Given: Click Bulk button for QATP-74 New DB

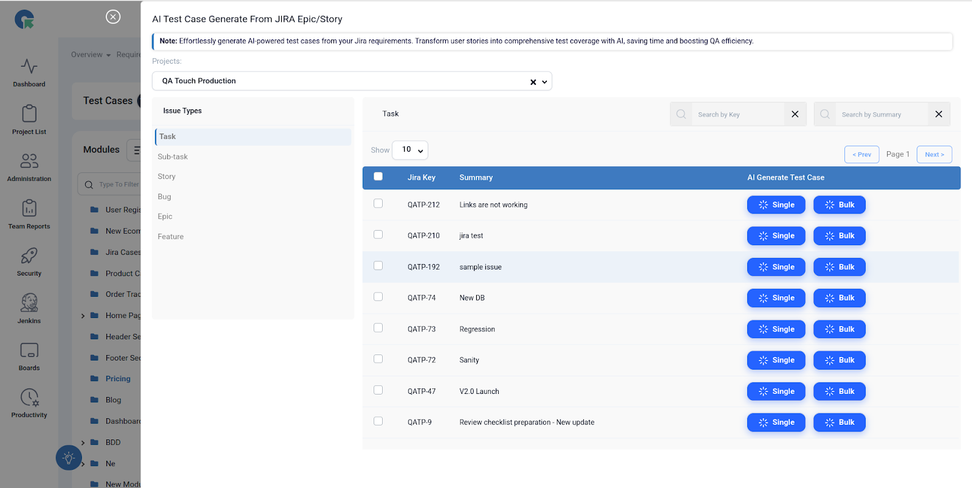Looking at the screenshot, I should coord(840,298).
